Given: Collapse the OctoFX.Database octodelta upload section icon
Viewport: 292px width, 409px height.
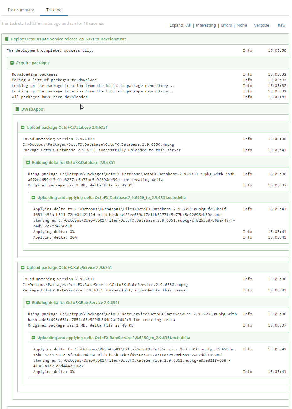Looking at the screenshot, I should pyautogui.click(x=33, y=197).
